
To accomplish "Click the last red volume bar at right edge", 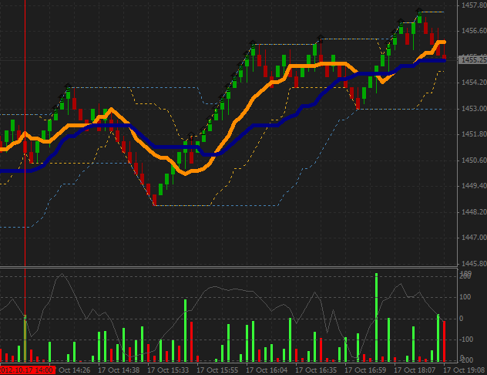I will tap(445, 341).
